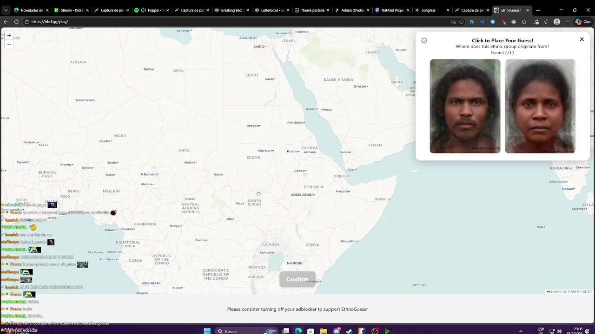Zoom out the map with minus button
The image size is (595, 334).
click(9, 45)
